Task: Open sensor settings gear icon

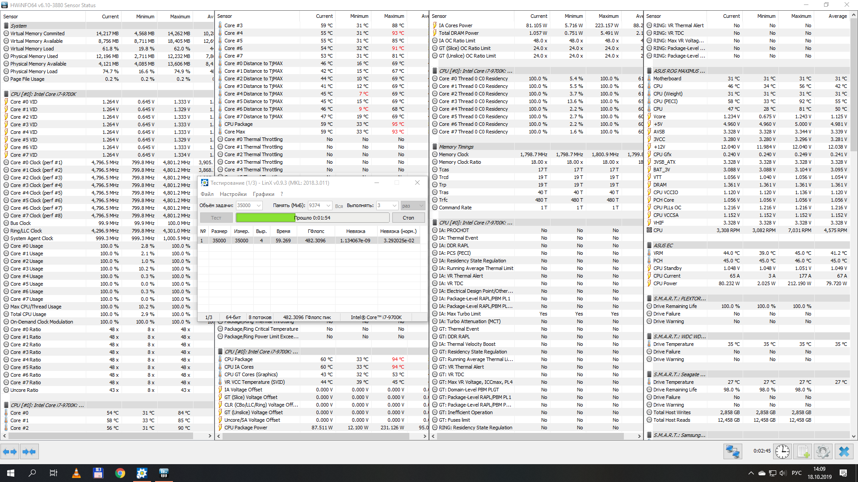Action: click(823, 452)
